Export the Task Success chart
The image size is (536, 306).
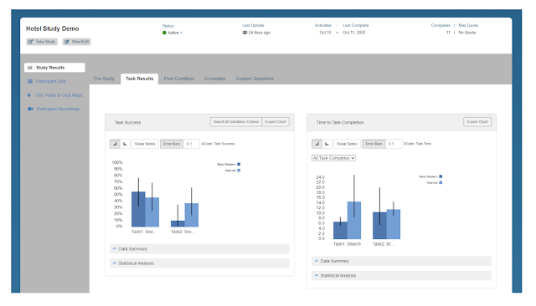[x=276, y=122]
